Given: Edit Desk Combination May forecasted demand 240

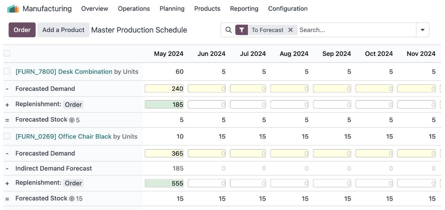Looking at the screenshot, I should pos(164,88).
